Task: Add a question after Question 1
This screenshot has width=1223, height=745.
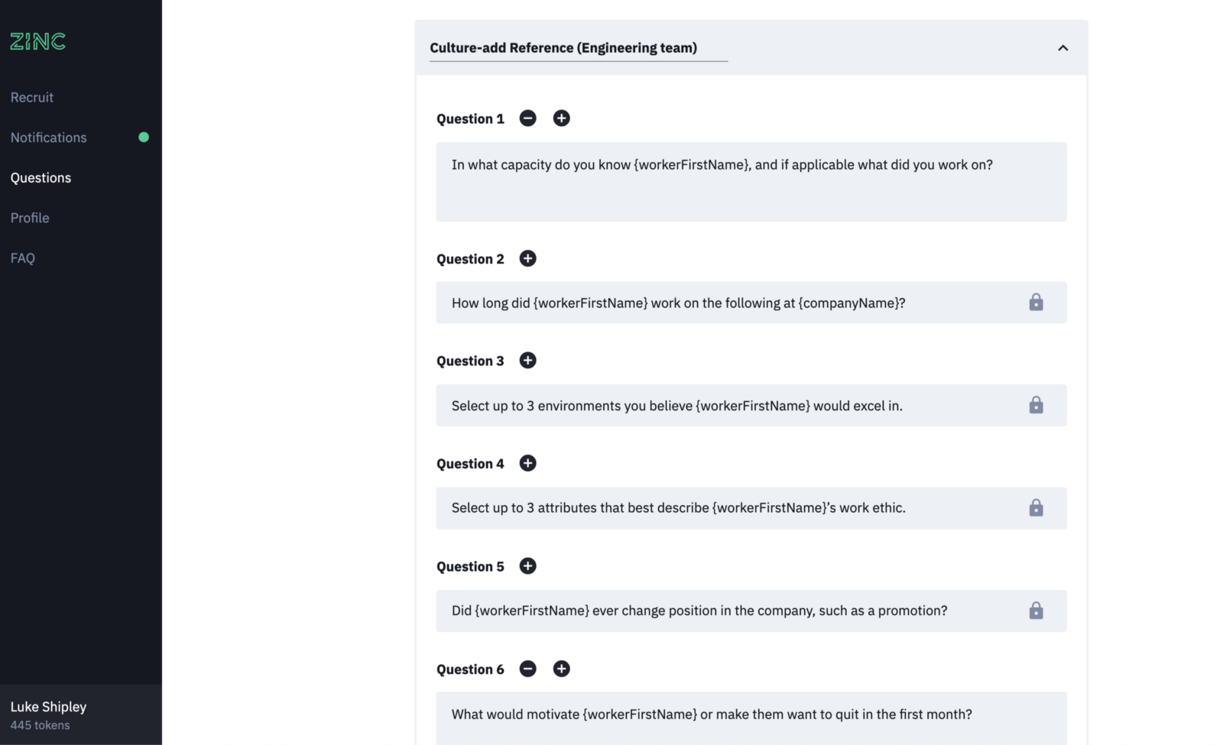Action: tap(561, 118)
